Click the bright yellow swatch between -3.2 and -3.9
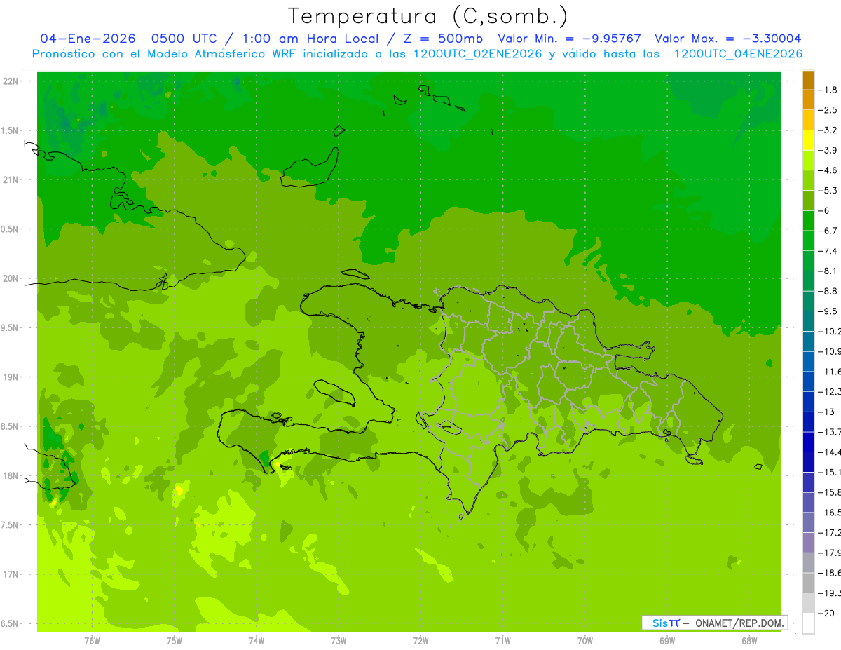 coord(808,140)
